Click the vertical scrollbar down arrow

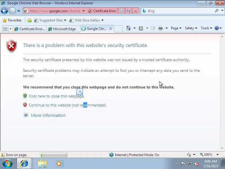pos(222,148)
